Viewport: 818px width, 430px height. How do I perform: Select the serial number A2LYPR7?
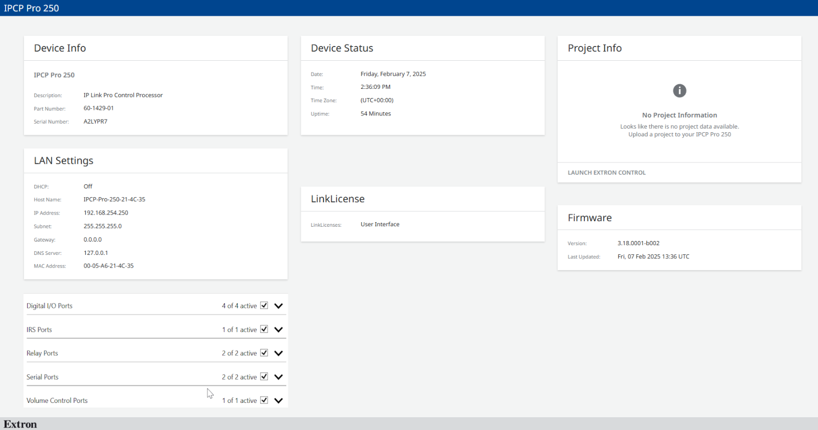click(96, 122)
